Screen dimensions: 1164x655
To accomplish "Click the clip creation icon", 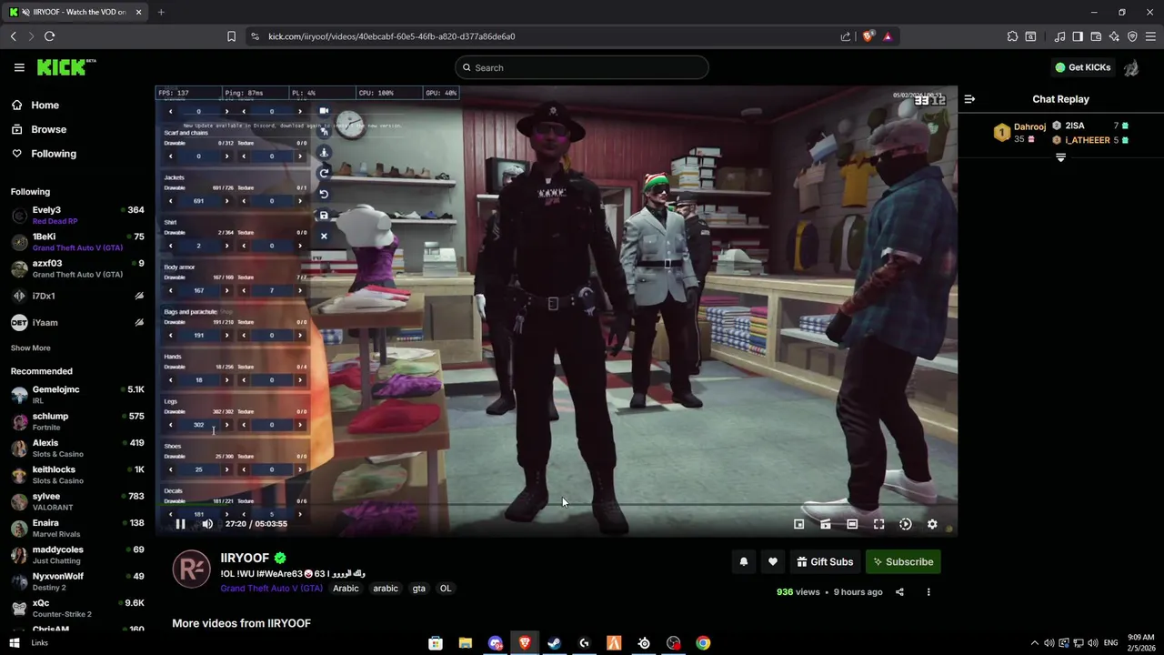I will [826, 524].
